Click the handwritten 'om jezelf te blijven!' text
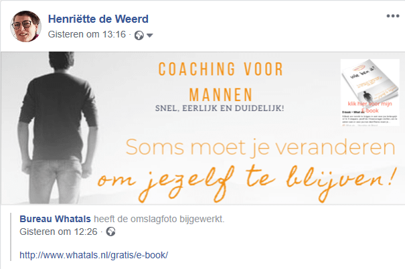This screenshot has height=269, width=405. pos(246,183)
